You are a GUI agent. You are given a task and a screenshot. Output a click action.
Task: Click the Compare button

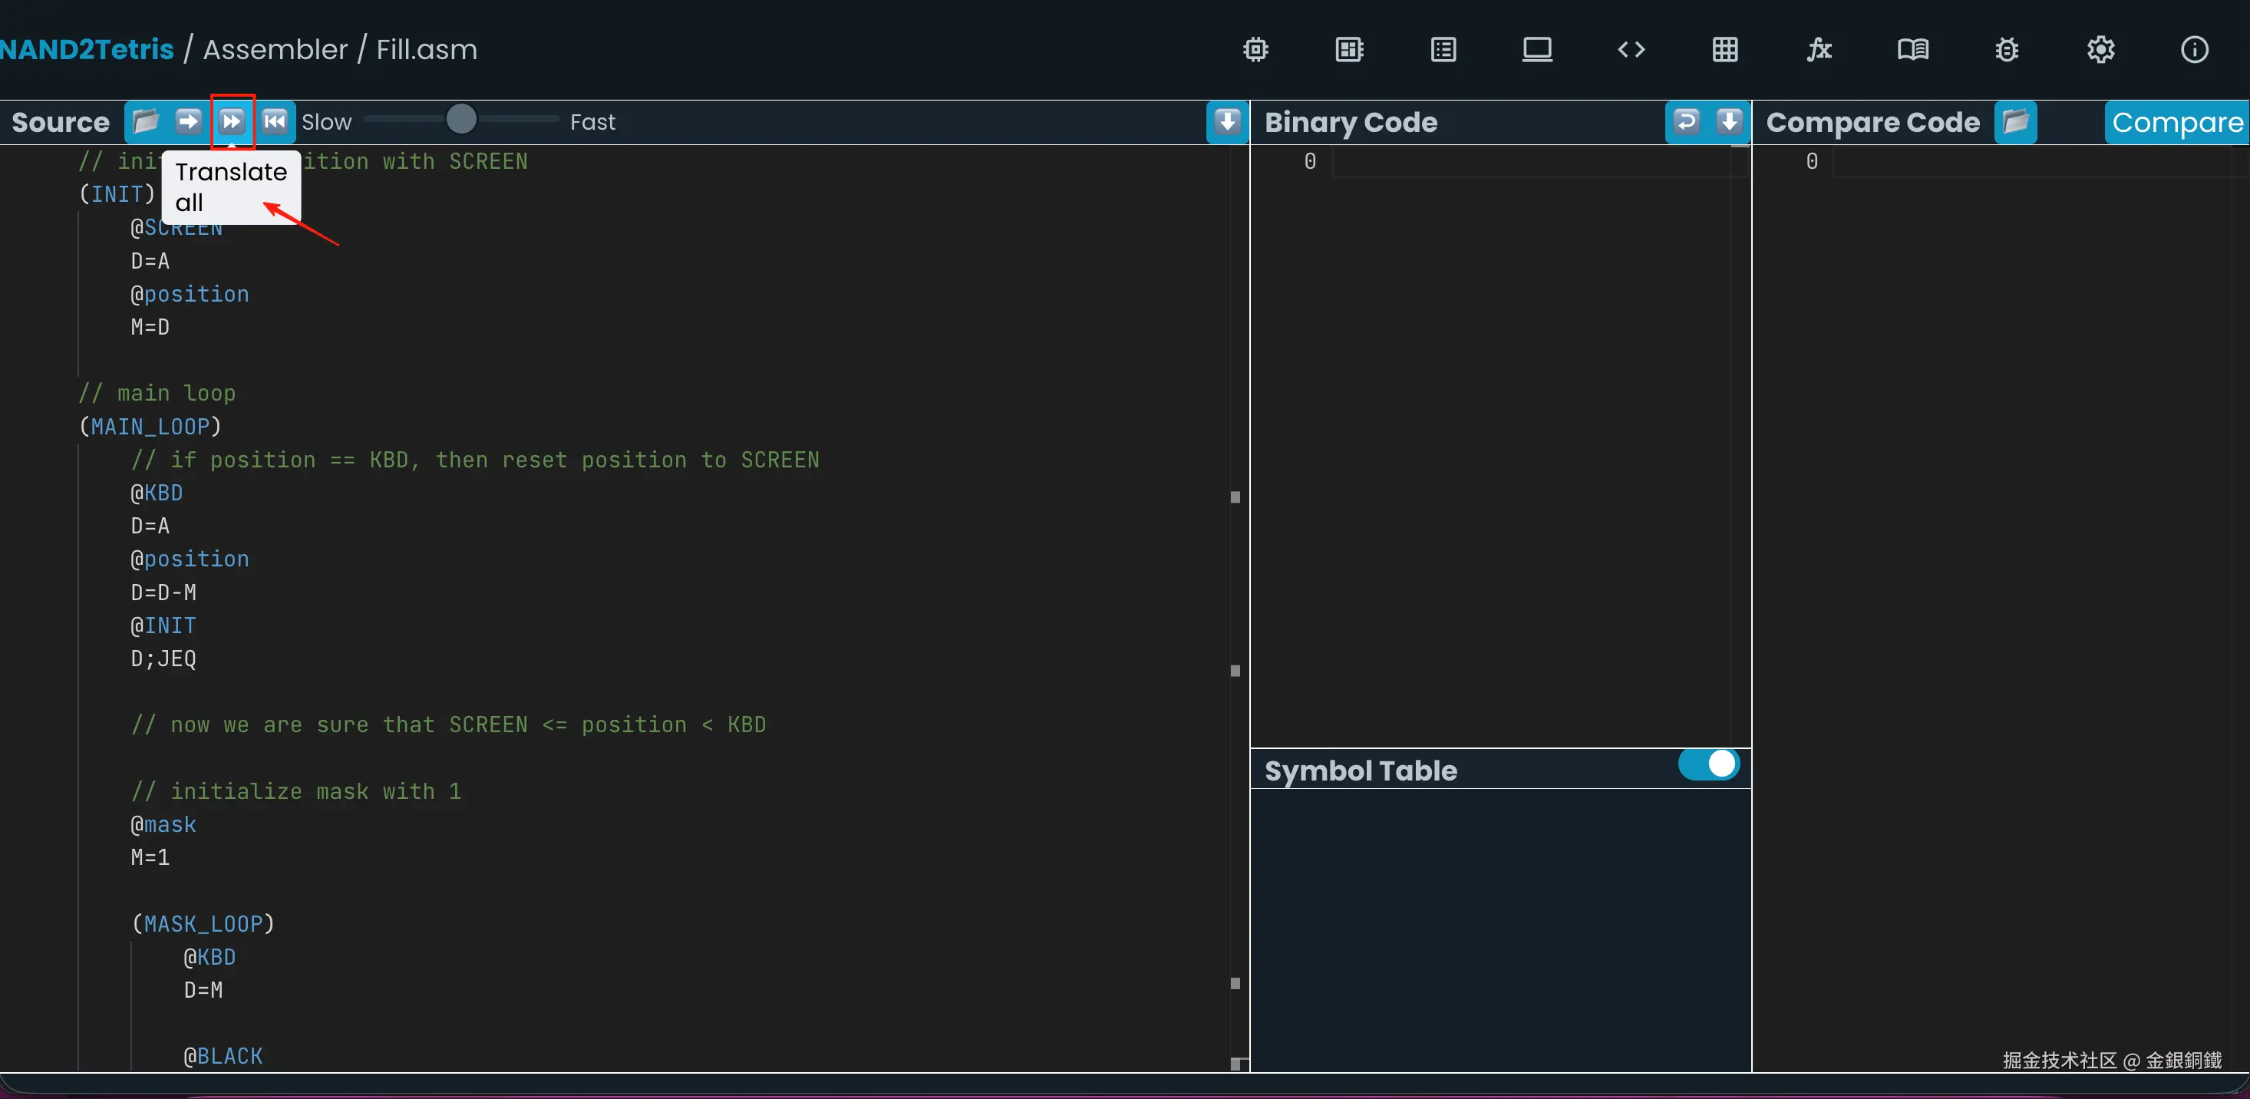click(x=2176, y=124)
